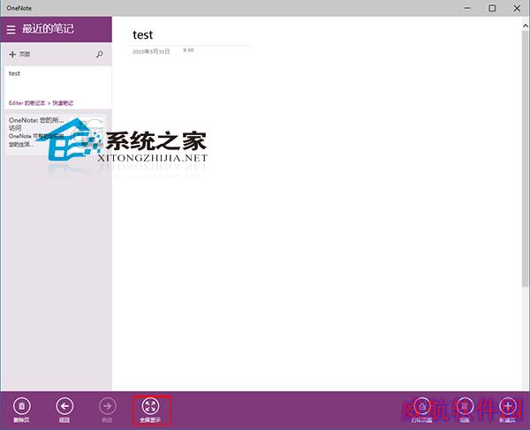Click the recent notes header title
This screenshot has height=430, width=530.
[x=48, y=29]
